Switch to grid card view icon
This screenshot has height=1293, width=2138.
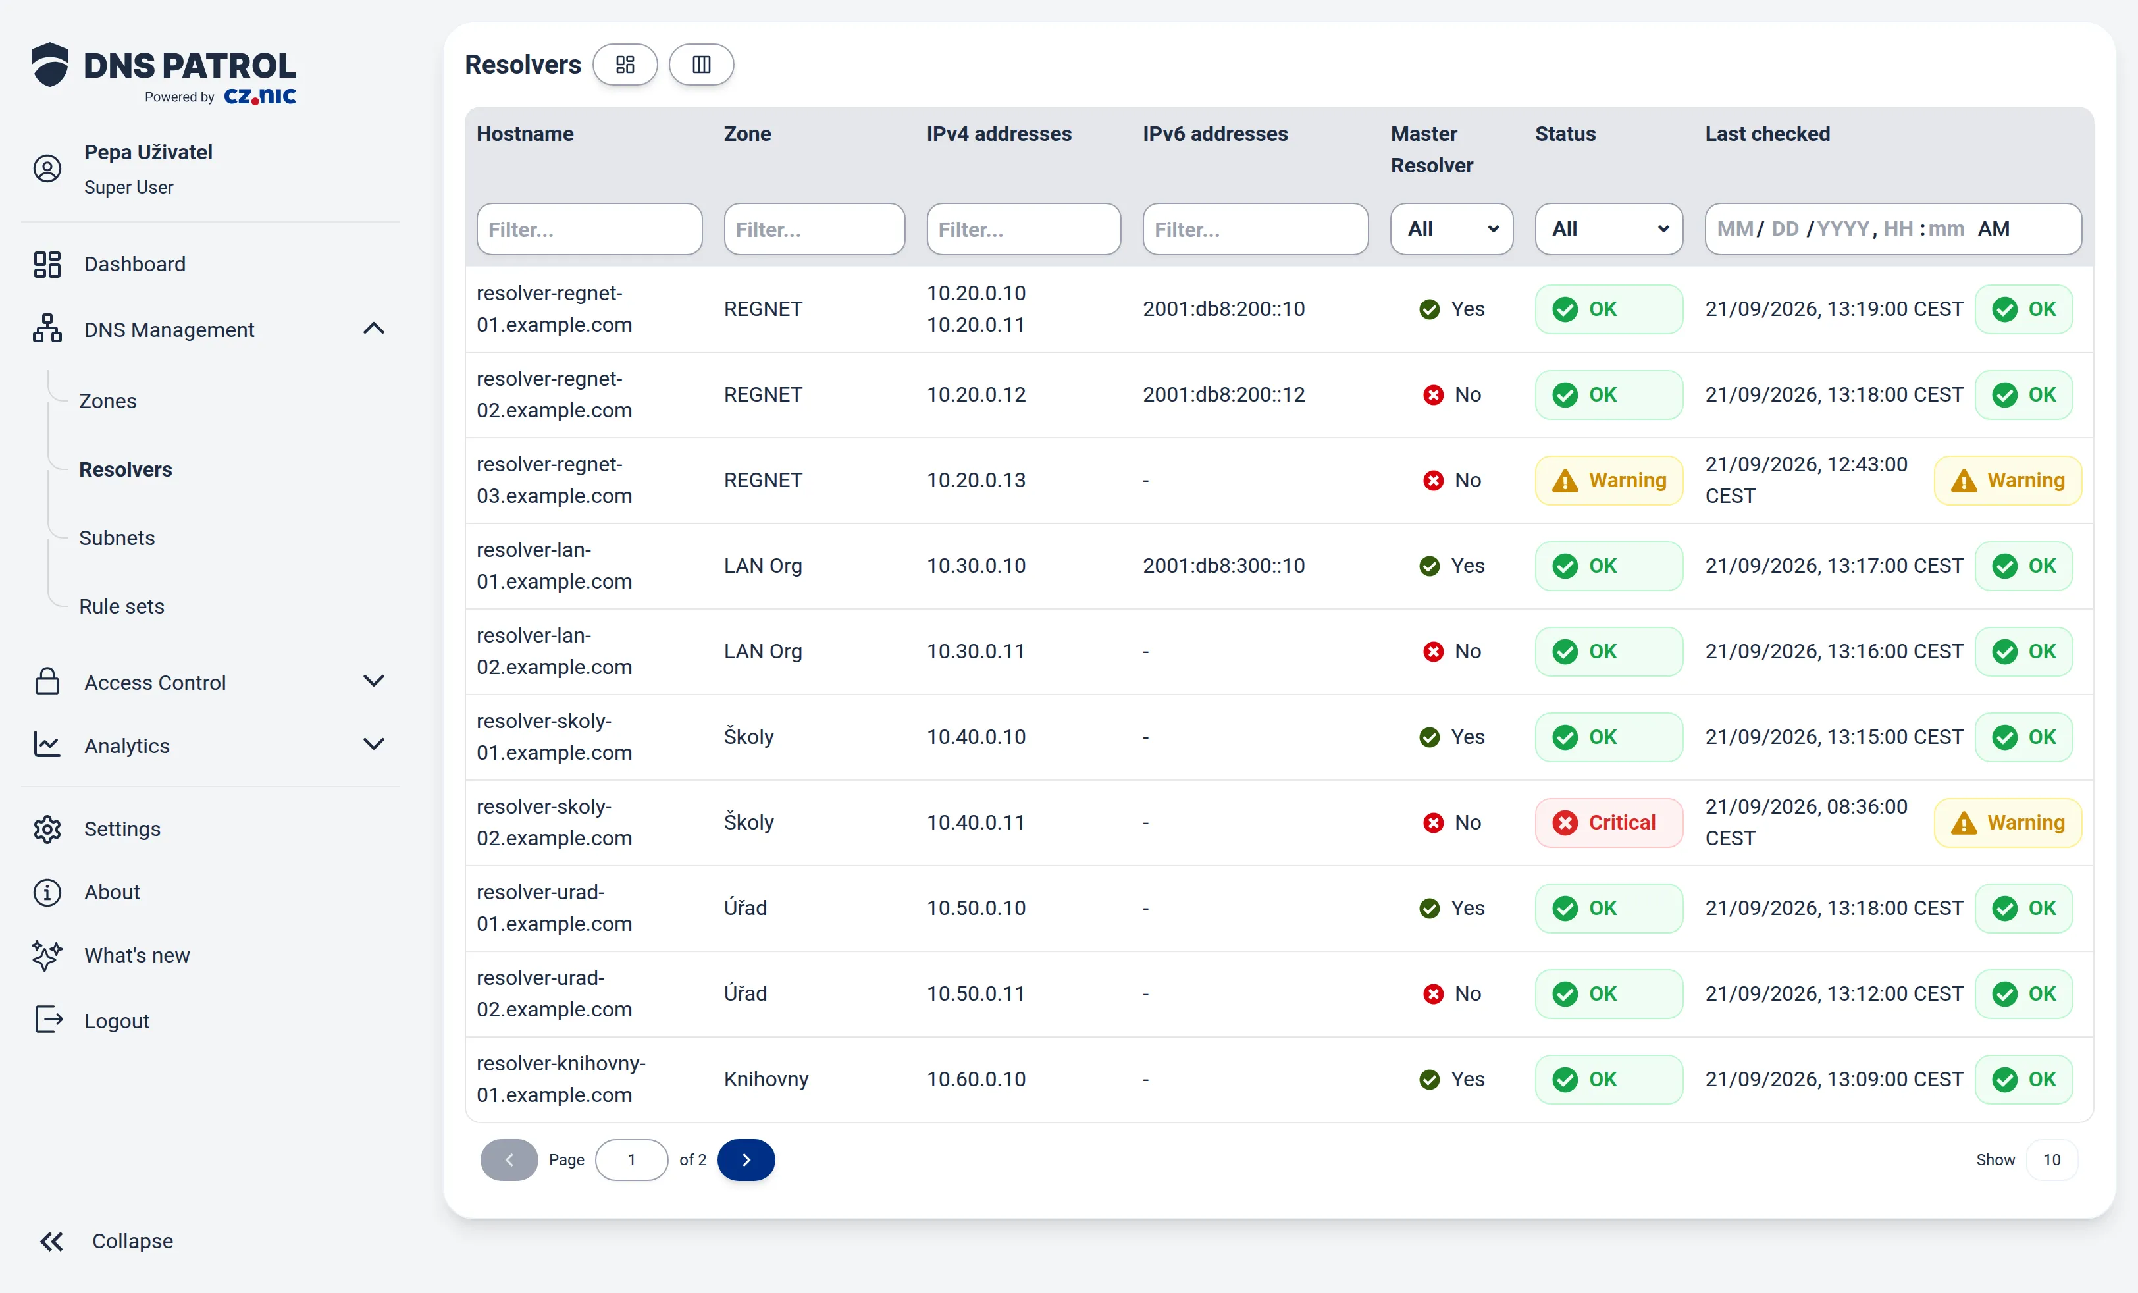tap(625, 65)
